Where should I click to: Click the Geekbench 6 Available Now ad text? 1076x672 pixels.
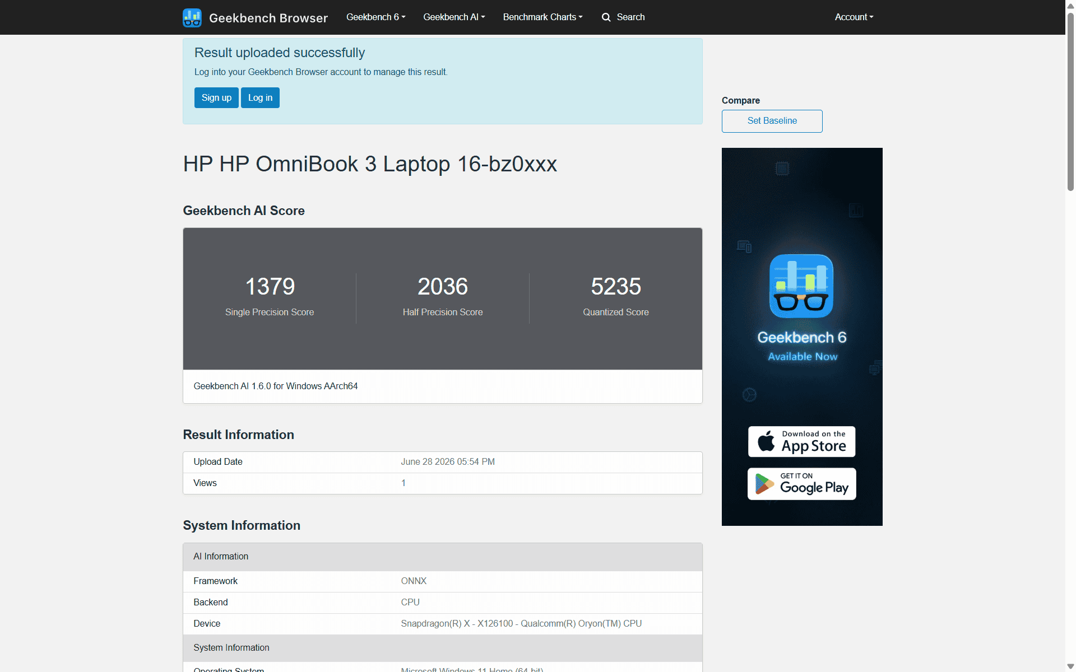pyautogui.click(x=802, y=346)
